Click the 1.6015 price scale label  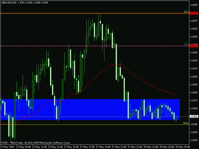[x=194, y=69]
